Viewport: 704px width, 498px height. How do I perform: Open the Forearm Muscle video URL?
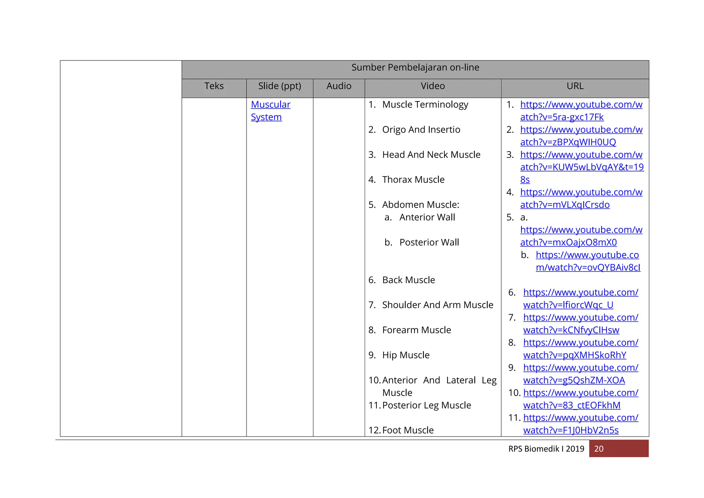(x=581, y=343)
